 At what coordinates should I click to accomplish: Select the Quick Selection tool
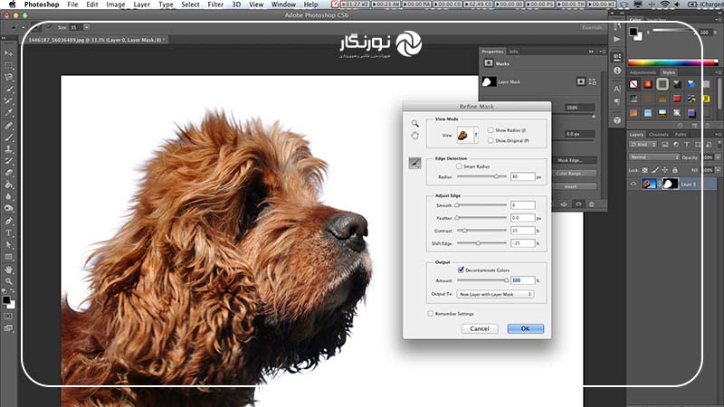[x=8, y=90]
